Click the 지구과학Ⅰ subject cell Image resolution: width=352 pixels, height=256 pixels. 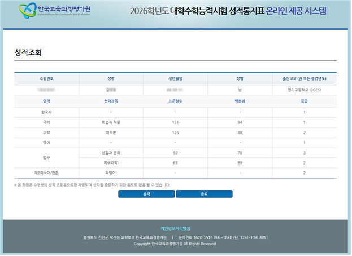(x=111, y=162)
